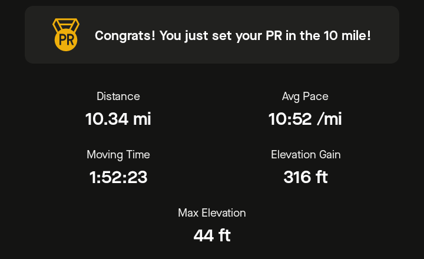This screenshot has width=424, height=259.
Task: Select the 10.34 distance number
Action: 107,119
